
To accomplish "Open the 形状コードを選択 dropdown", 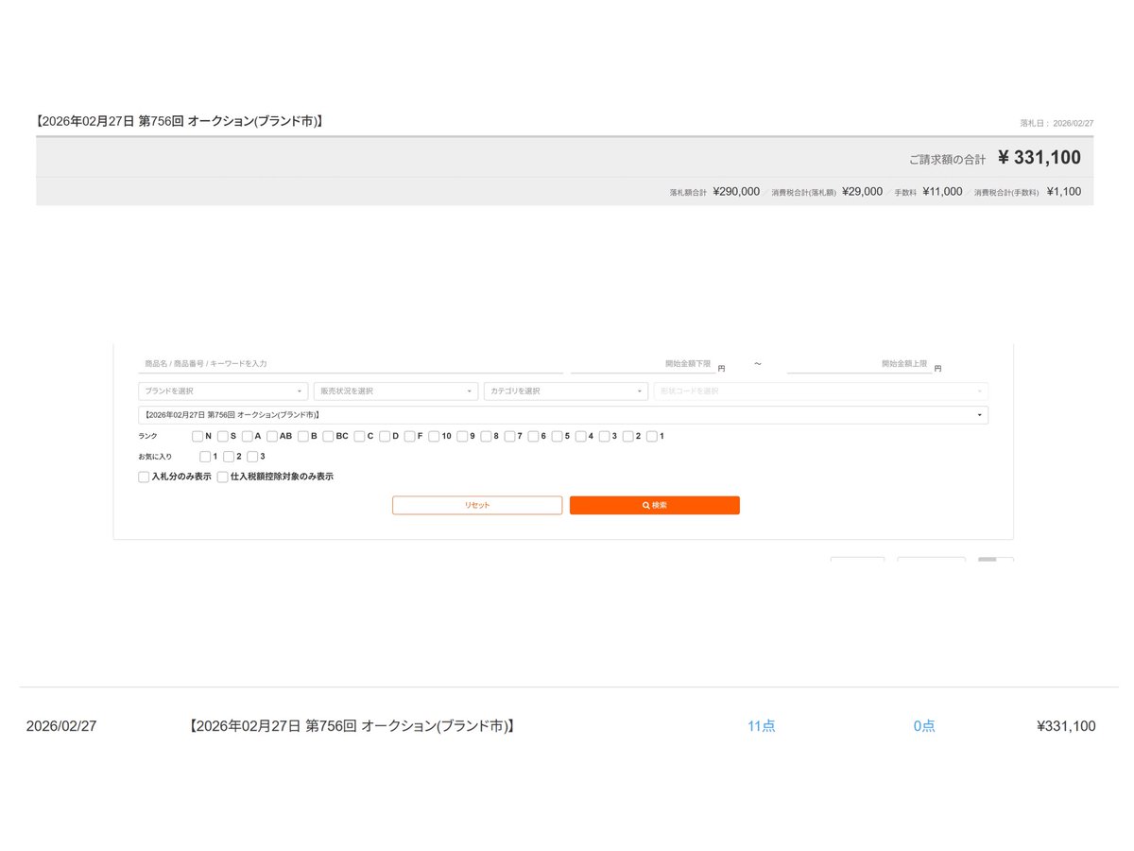I will [821, 391].
